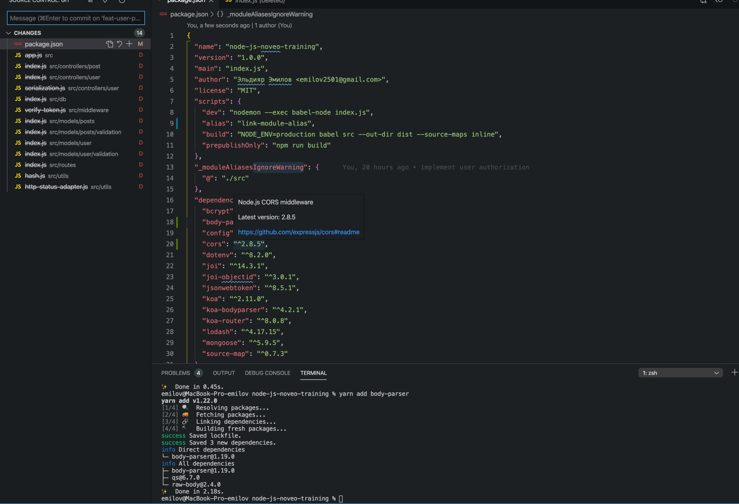Select deleted verify-token.js change
The image size is (739, 504).
click(75, 110)
